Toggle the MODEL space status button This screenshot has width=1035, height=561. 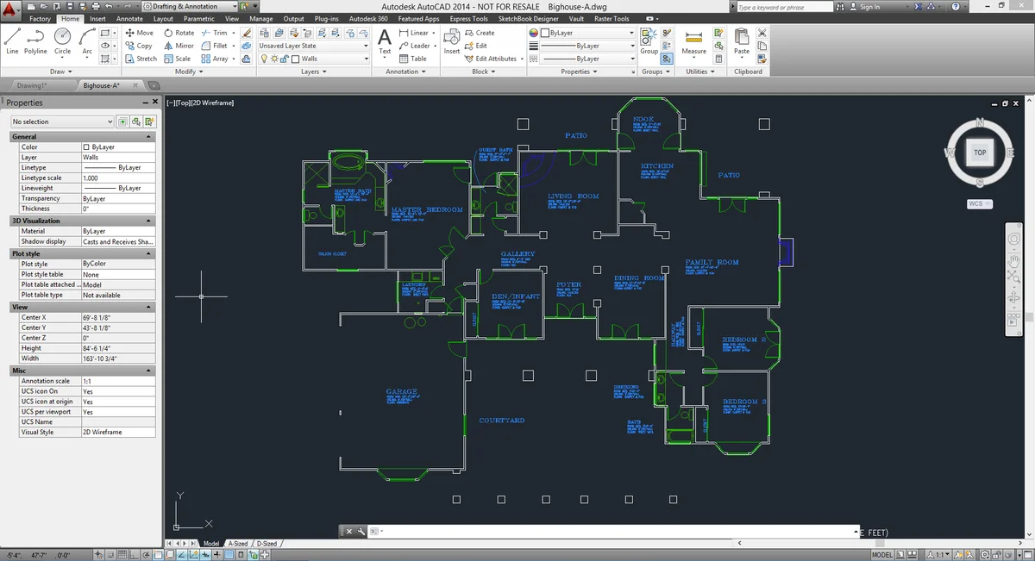pyautogui.click(x=882, y=554)
